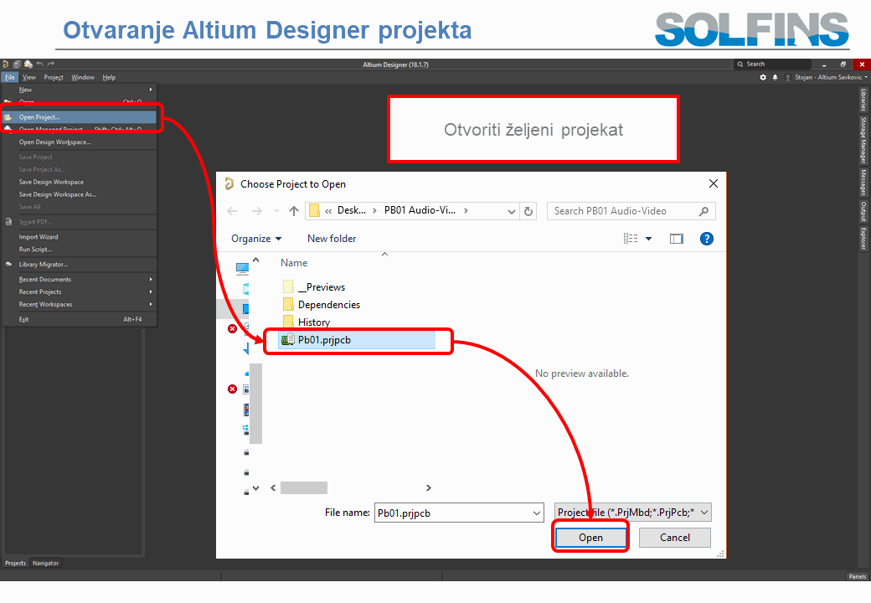Open the Libraries side panel tab
This screenshot has width=871, height=603.
pyautogui.click(x=863, y=100)
